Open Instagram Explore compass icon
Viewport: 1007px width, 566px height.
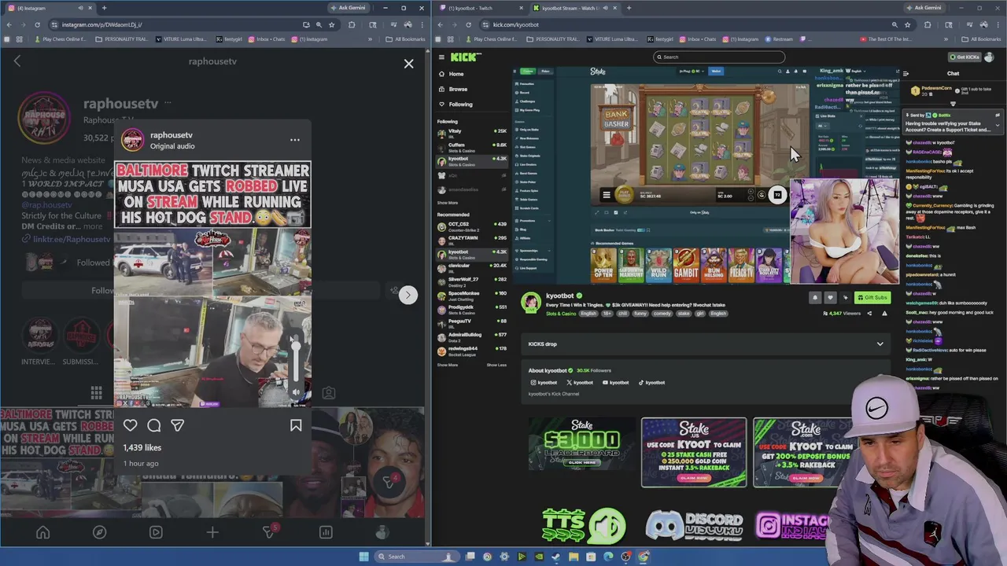click(99, 532)
